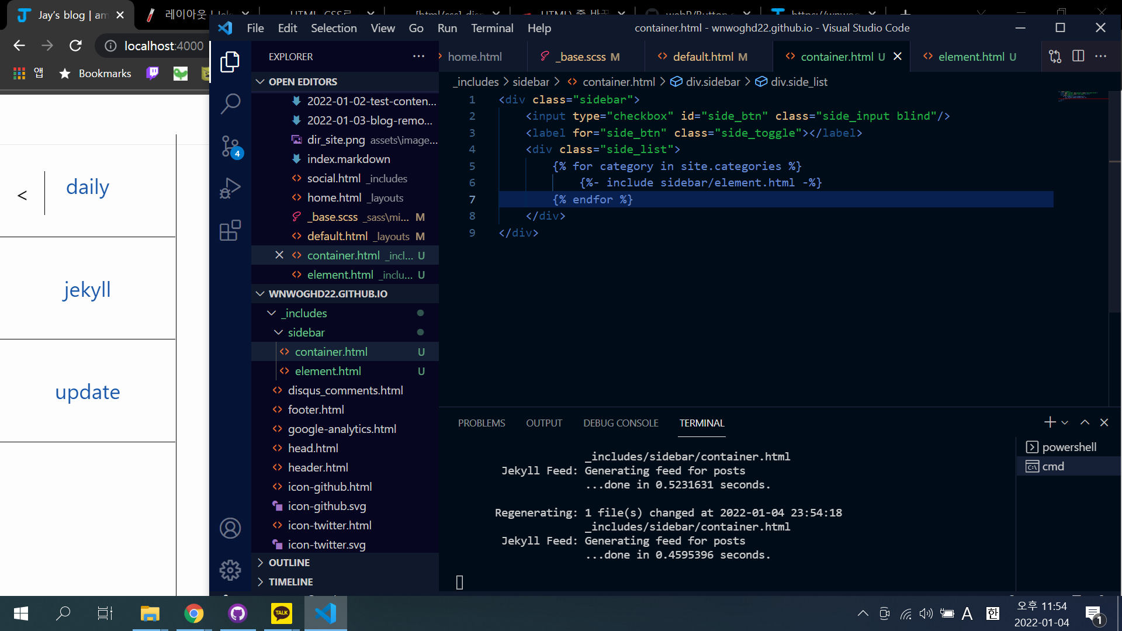Image resolution: width=1122 pixels, height=631 pixels.
Task: Switch to the Problems panel tab
Action: click(482, 423)
